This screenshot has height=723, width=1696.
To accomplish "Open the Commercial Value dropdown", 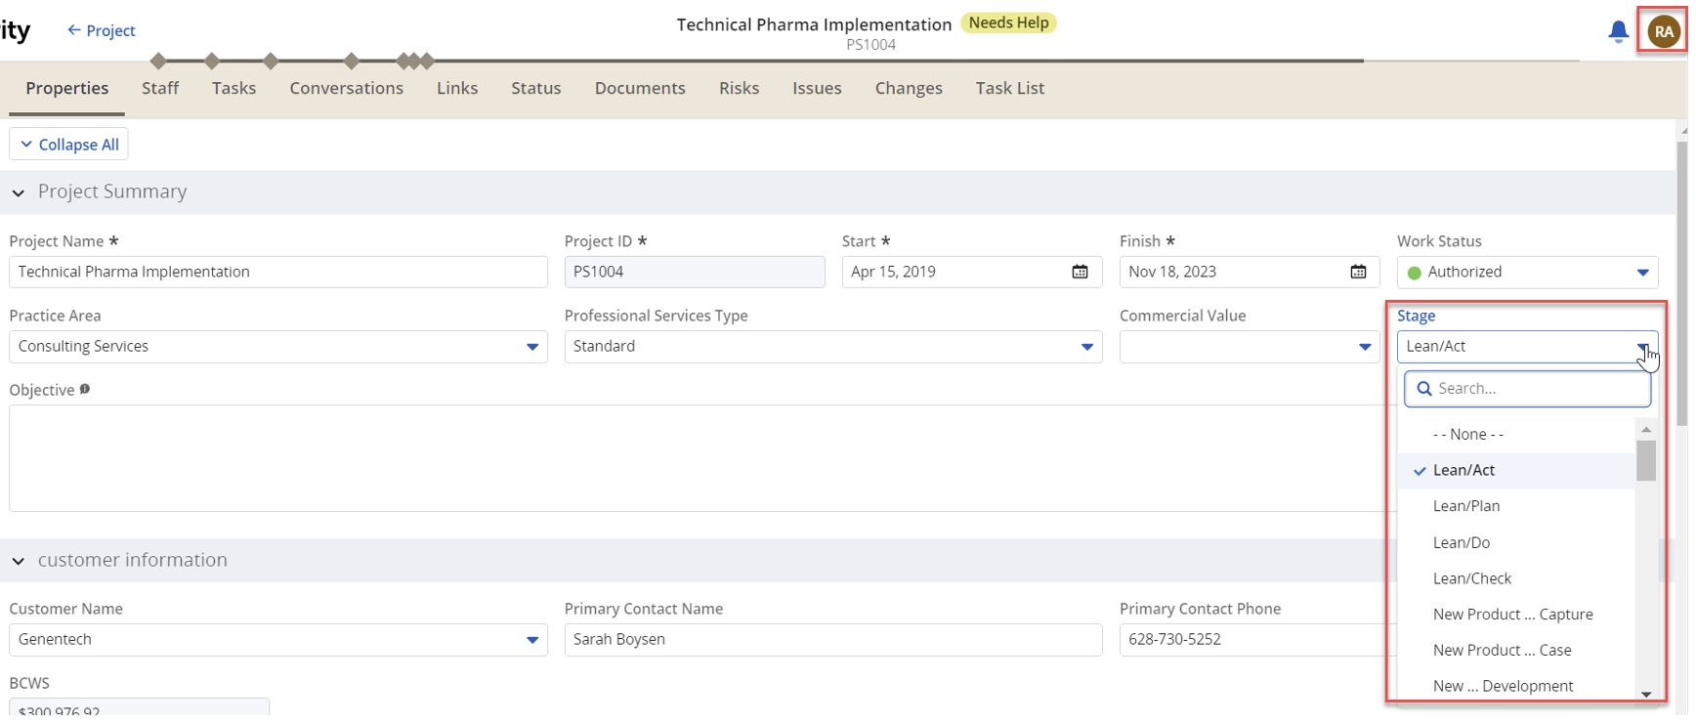I will pyautogui.click(x=1365, y=347).
